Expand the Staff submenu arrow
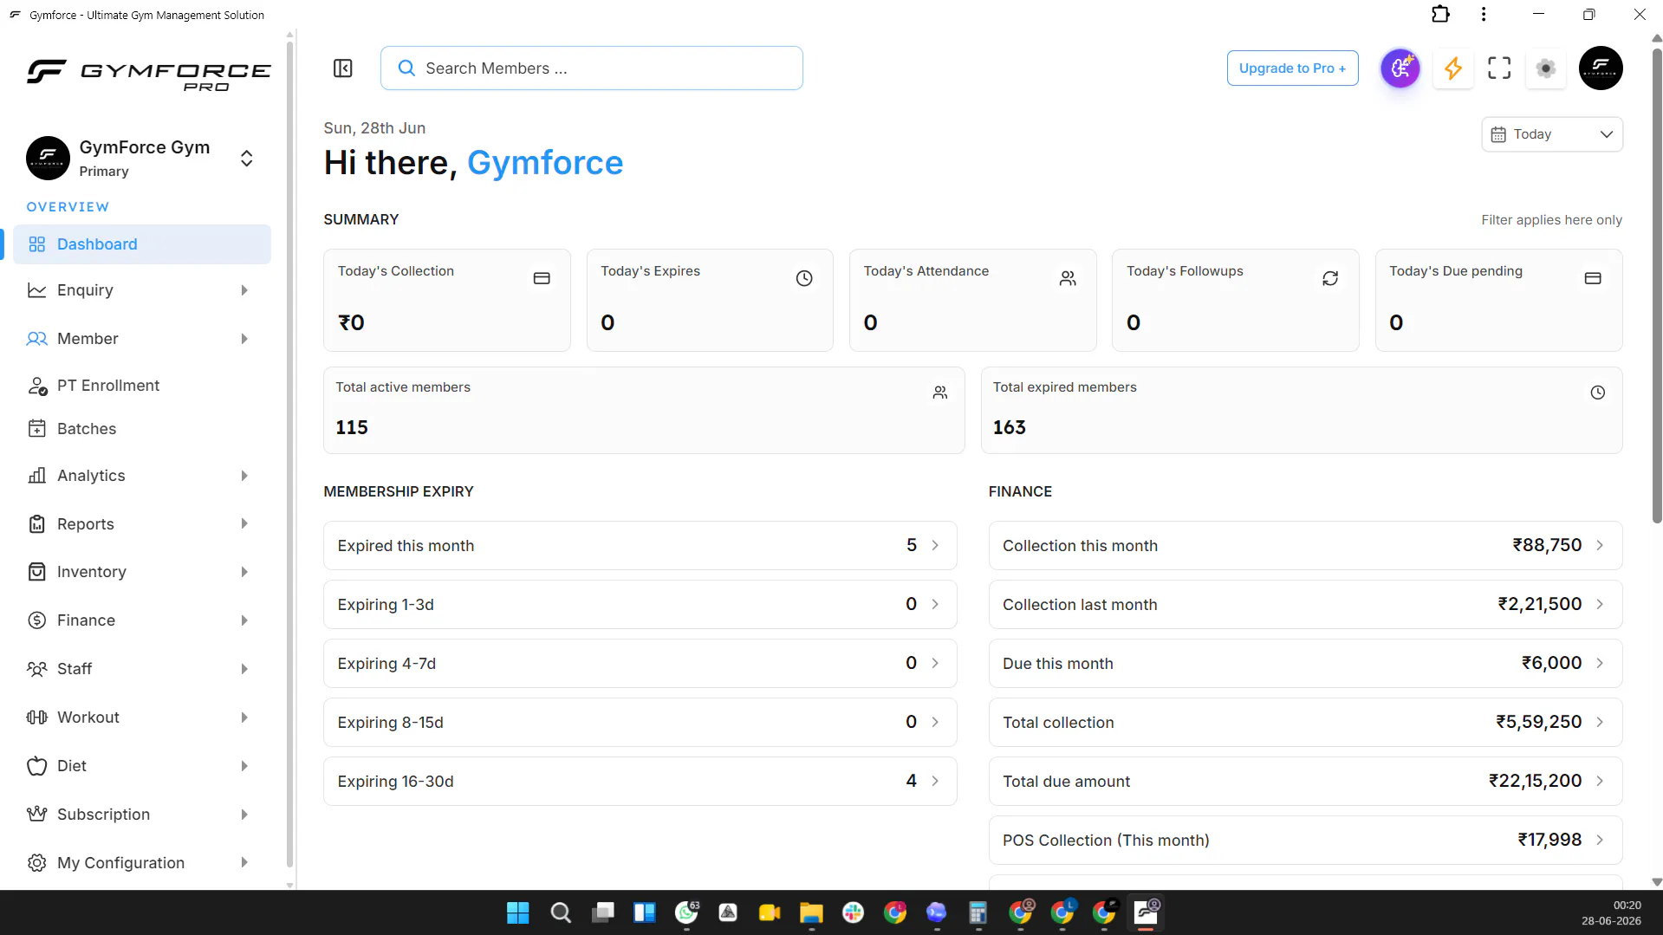 click(244, 669)
